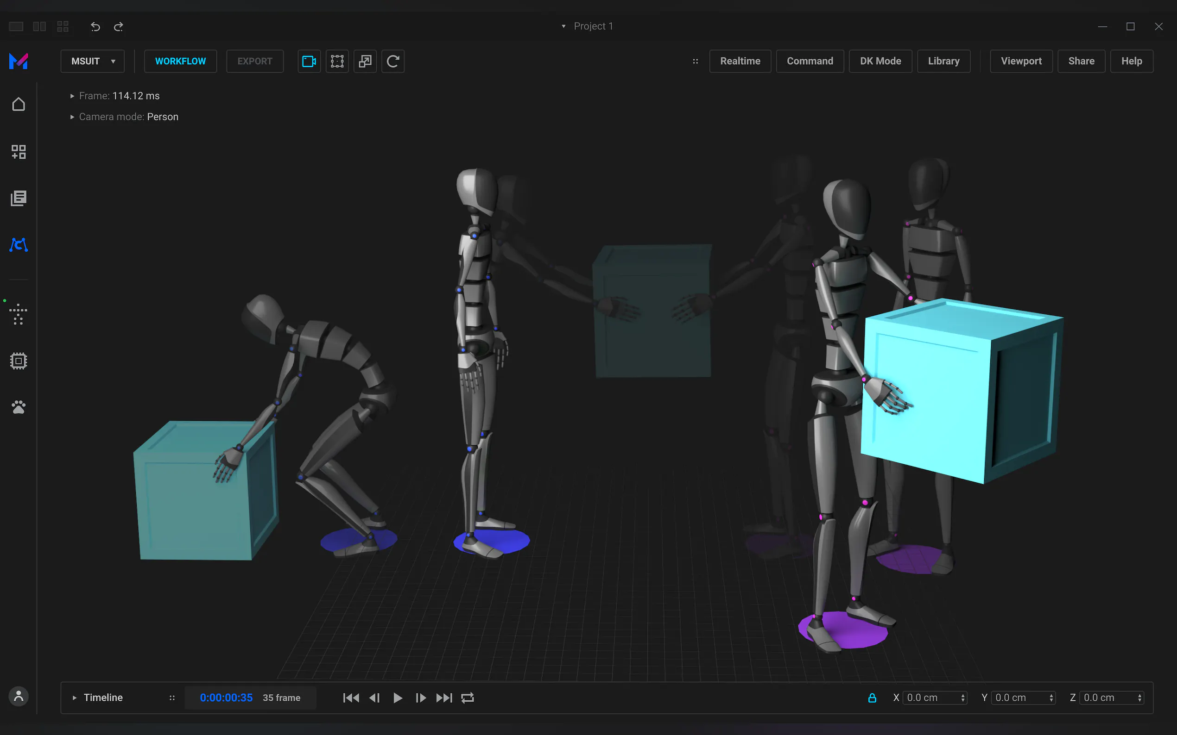Click the Realtime button
The width and height of the screenshot is (1177, 735).
(740, 61)
